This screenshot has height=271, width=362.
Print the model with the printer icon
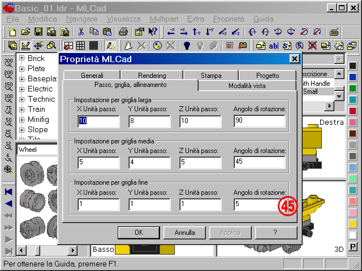click(123, 32)
